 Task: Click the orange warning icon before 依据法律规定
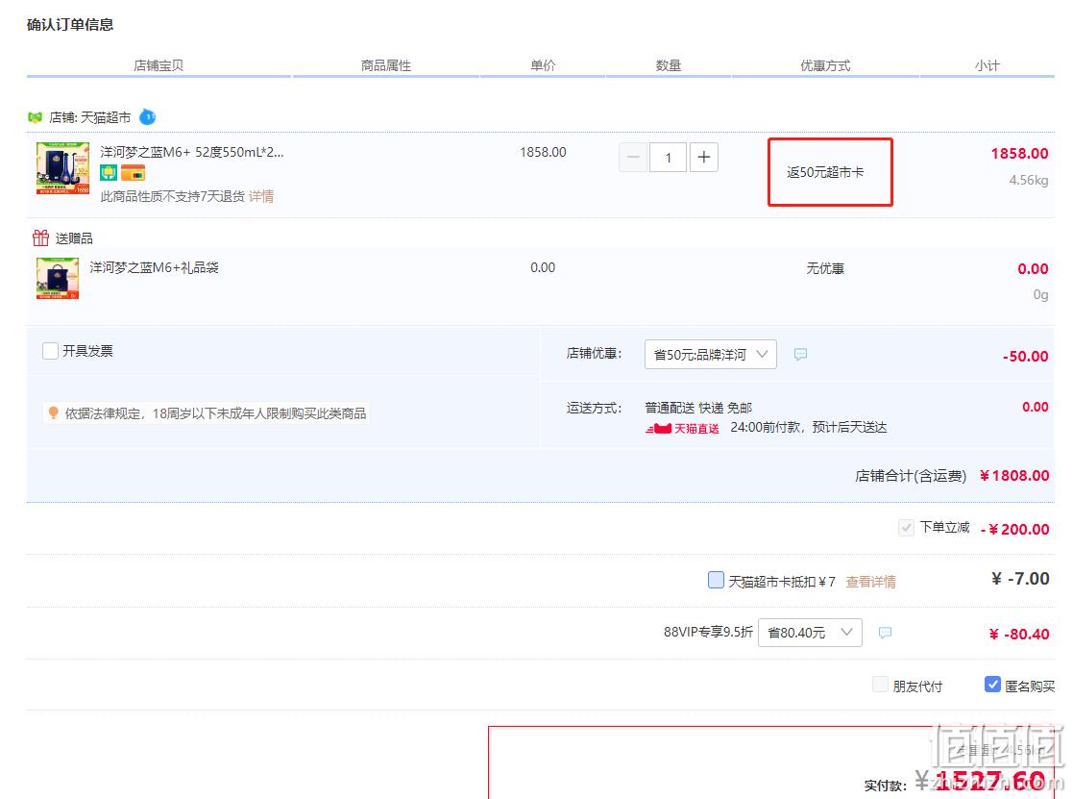click(54, 412)
